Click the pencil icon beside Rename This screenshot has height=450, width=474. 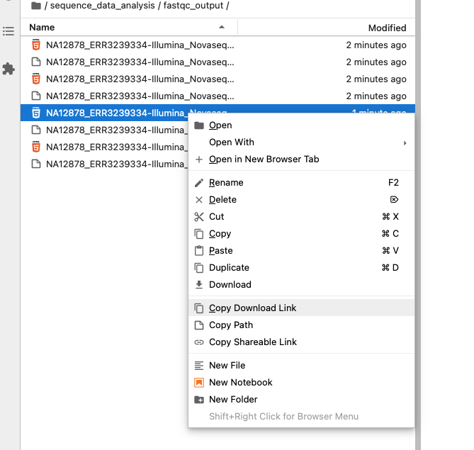pyautogui.click(x=199, y=183)
